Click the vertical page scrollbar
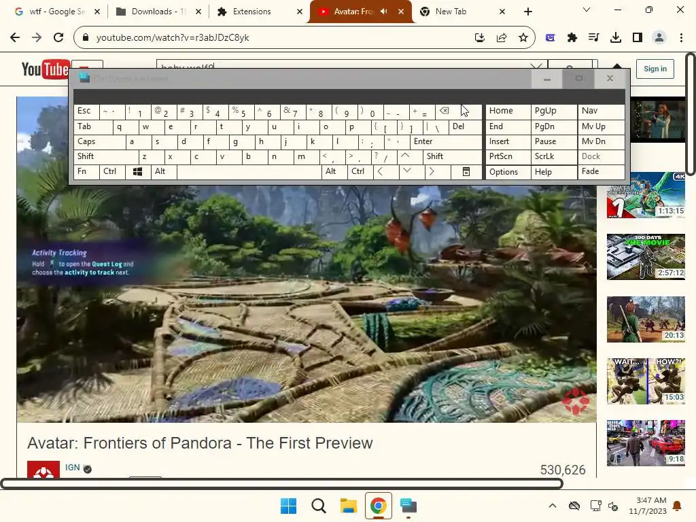Screen dimensions: 696x522 point(691,114)
